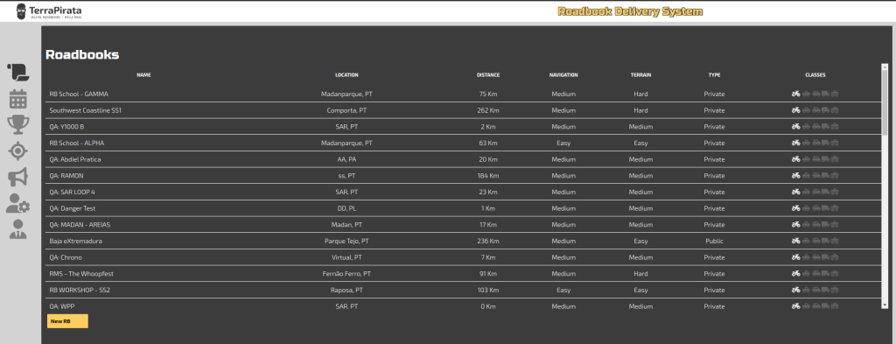
Task: Sort roadbooks by Name column header
Action: click(144, 75)
